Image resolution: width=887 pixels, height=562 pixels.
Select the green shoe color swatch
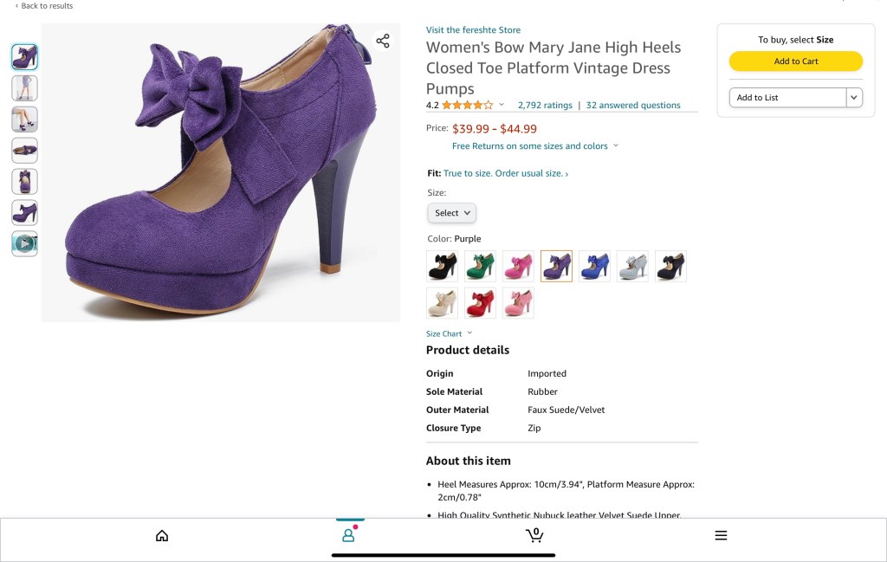coord(480,266)
